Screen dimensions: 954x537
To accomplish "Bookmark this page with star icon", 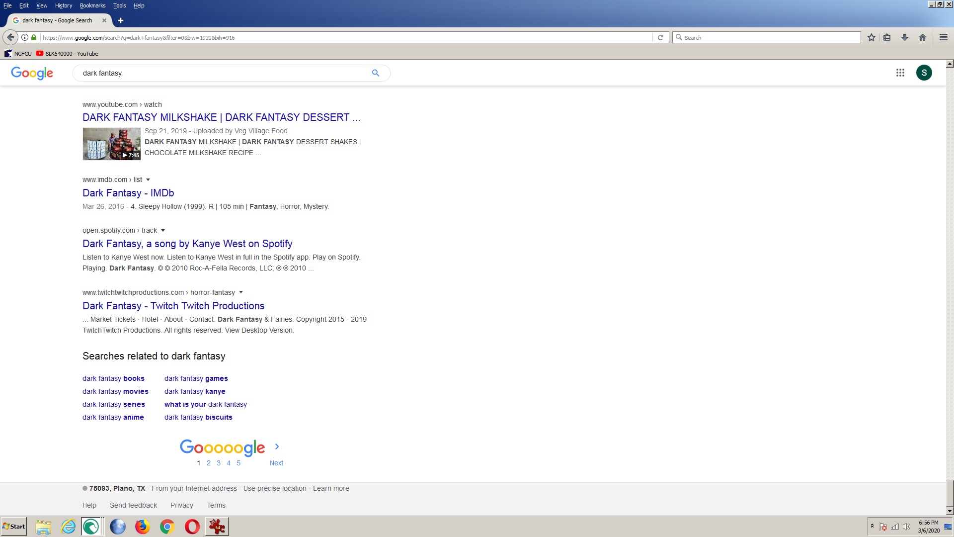I will (x=871, y=37).
